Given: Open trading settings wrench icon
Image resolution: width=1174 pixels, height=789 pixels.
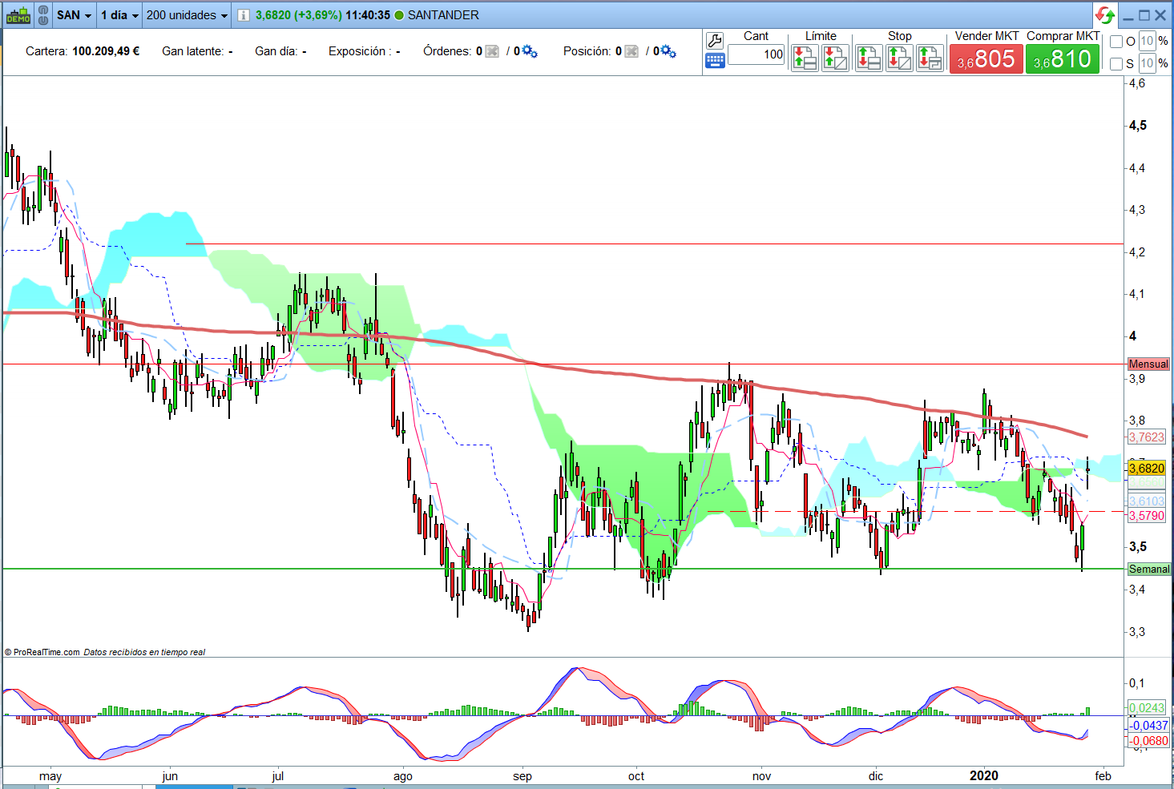Looking at the screenshot, I should [x=715, y=40].
